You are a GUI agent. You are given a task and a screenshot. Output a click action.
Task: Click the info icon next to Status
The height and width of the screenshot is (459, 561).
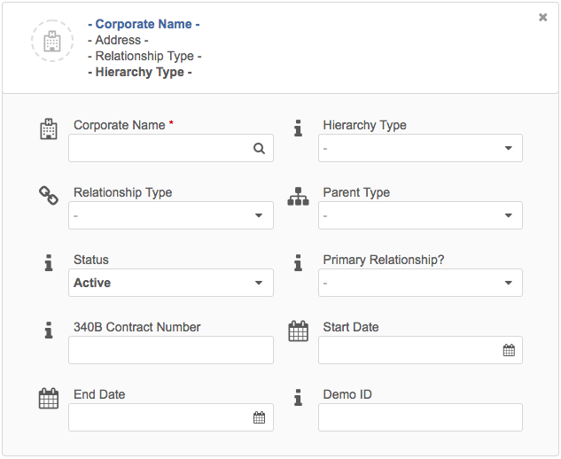pos(49,263)
